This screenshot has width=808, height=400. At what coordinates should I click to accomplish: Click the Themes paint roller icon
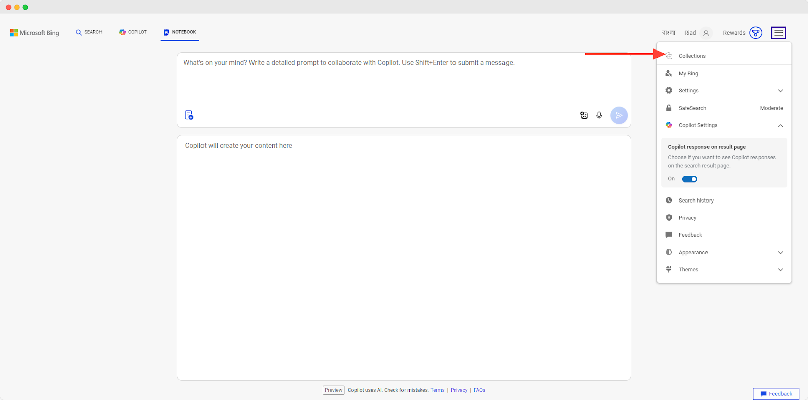pos(669,269)
